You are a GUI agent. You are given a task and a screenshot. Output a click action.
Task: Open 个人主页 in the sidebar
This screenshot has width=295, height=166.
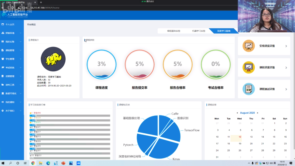[x=10, y=24]
